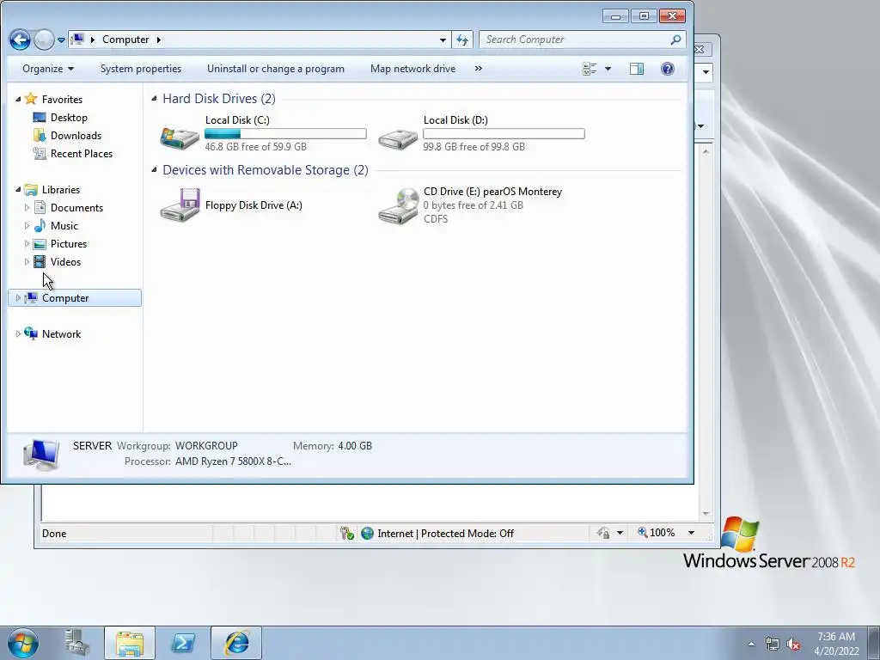Viewport: 880px width, 660px height.
Task: Click the Change your view icon
Action: [x=590, y=69]
